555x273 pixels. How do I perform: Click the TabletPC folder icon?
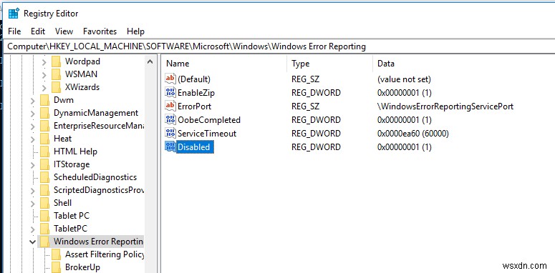pyautogui.click(x=45, y=229)
